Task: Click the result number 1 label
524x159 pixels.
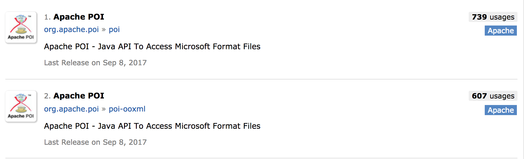Action: point(47,17)
